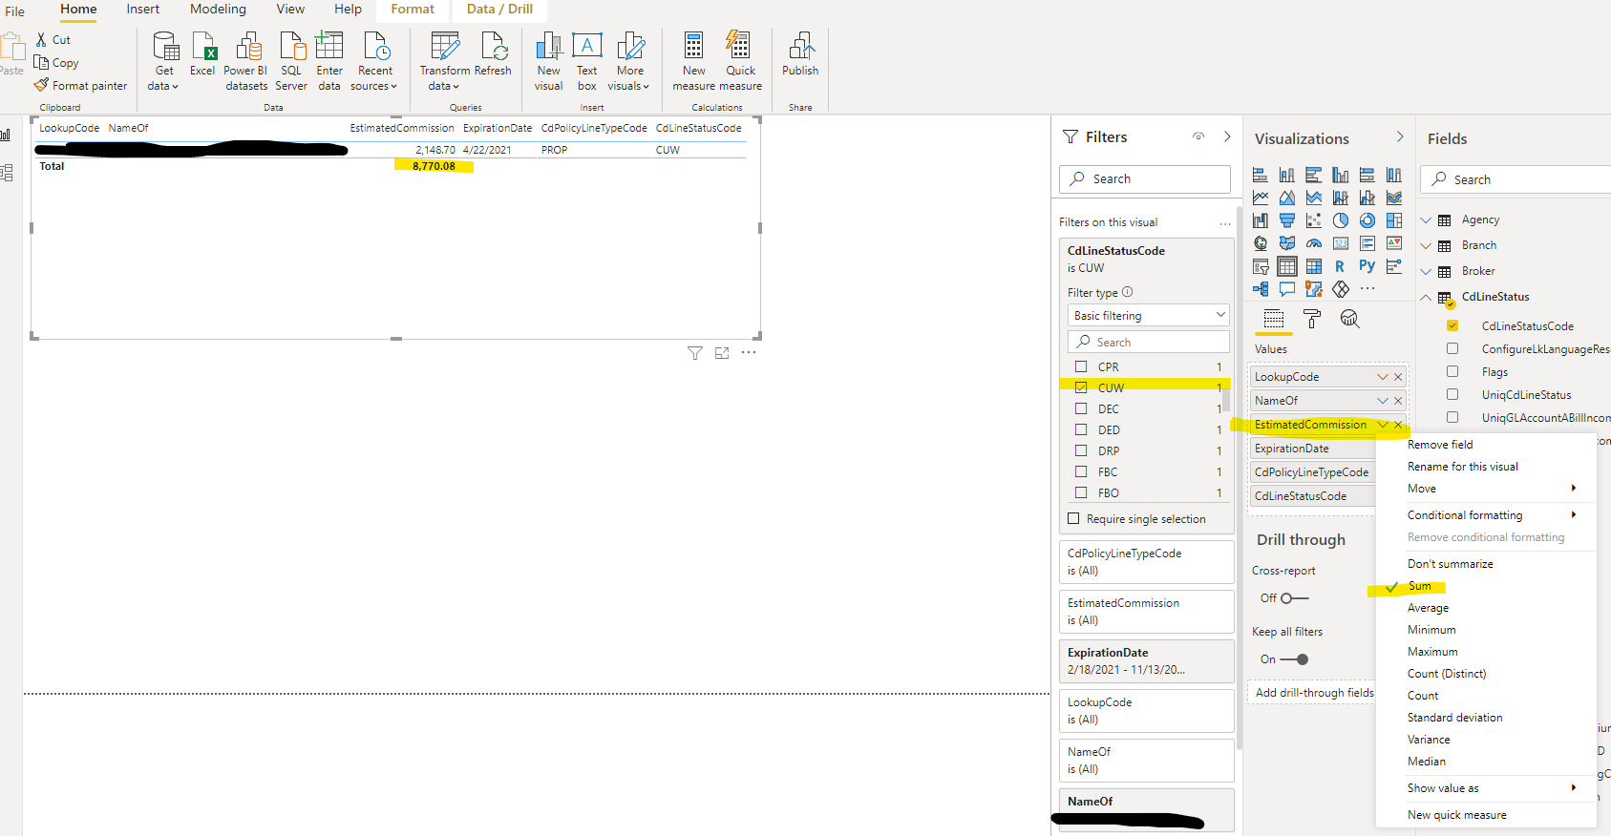Check the Flags field
The image size is (1611, 836).
point(1452,371)
